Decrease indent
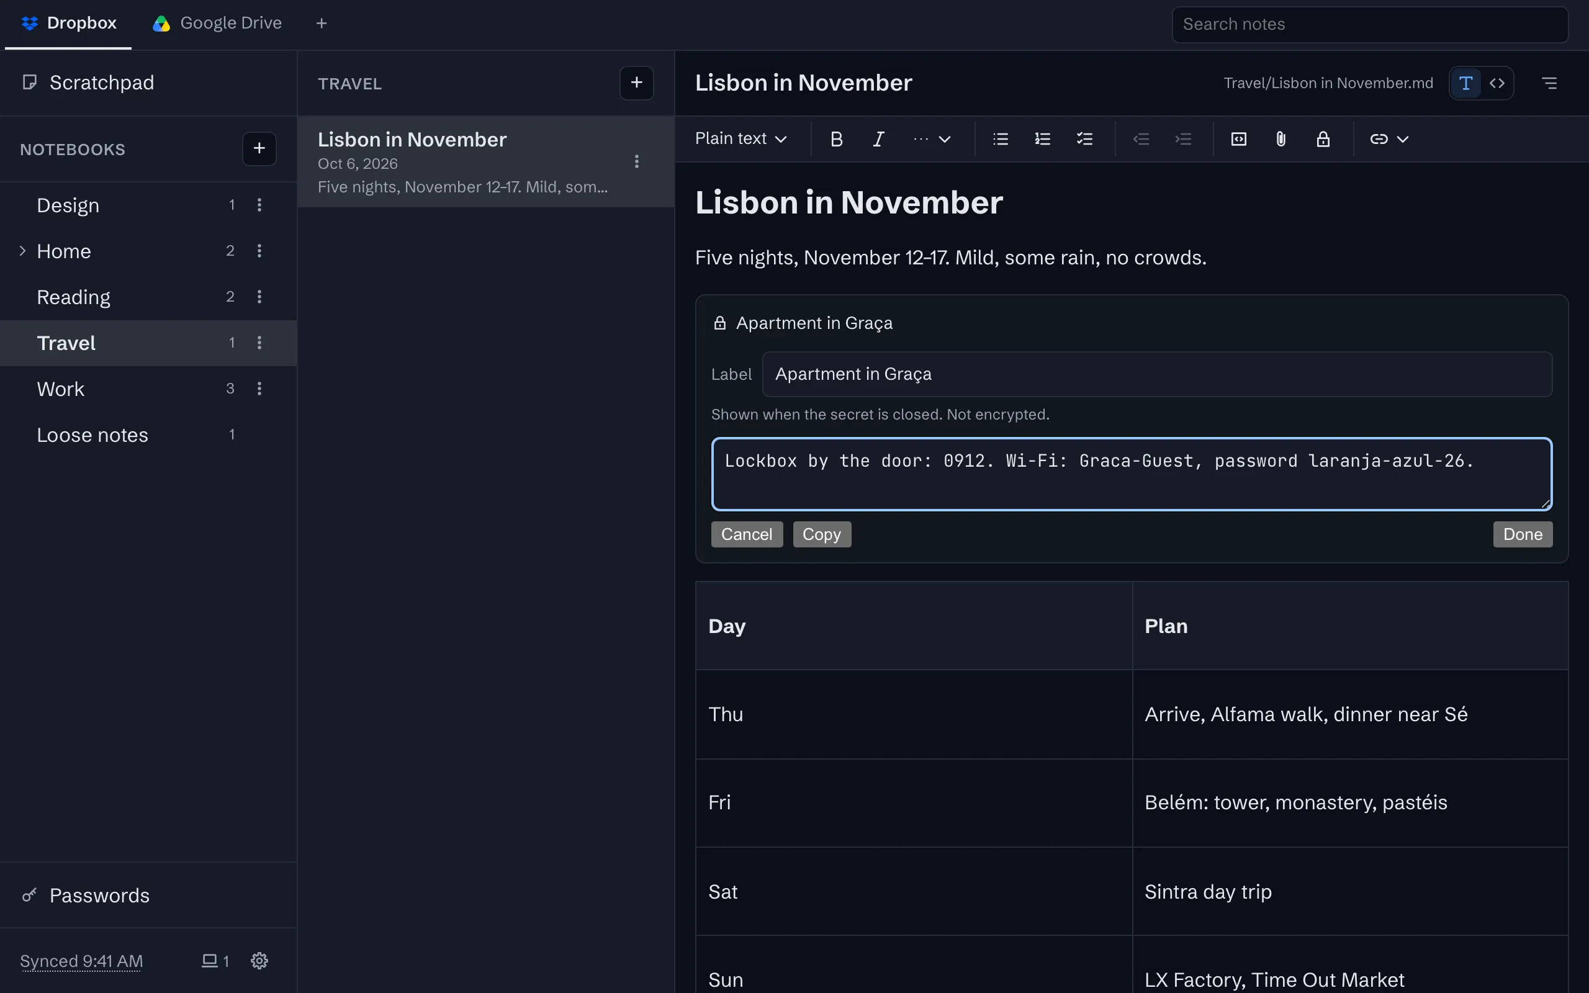Screen dimensions: 1589x993 [1140, 138]
